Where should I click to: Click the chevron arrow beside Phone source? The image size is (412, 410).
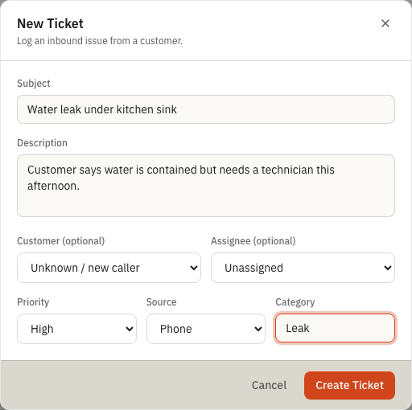258,329
